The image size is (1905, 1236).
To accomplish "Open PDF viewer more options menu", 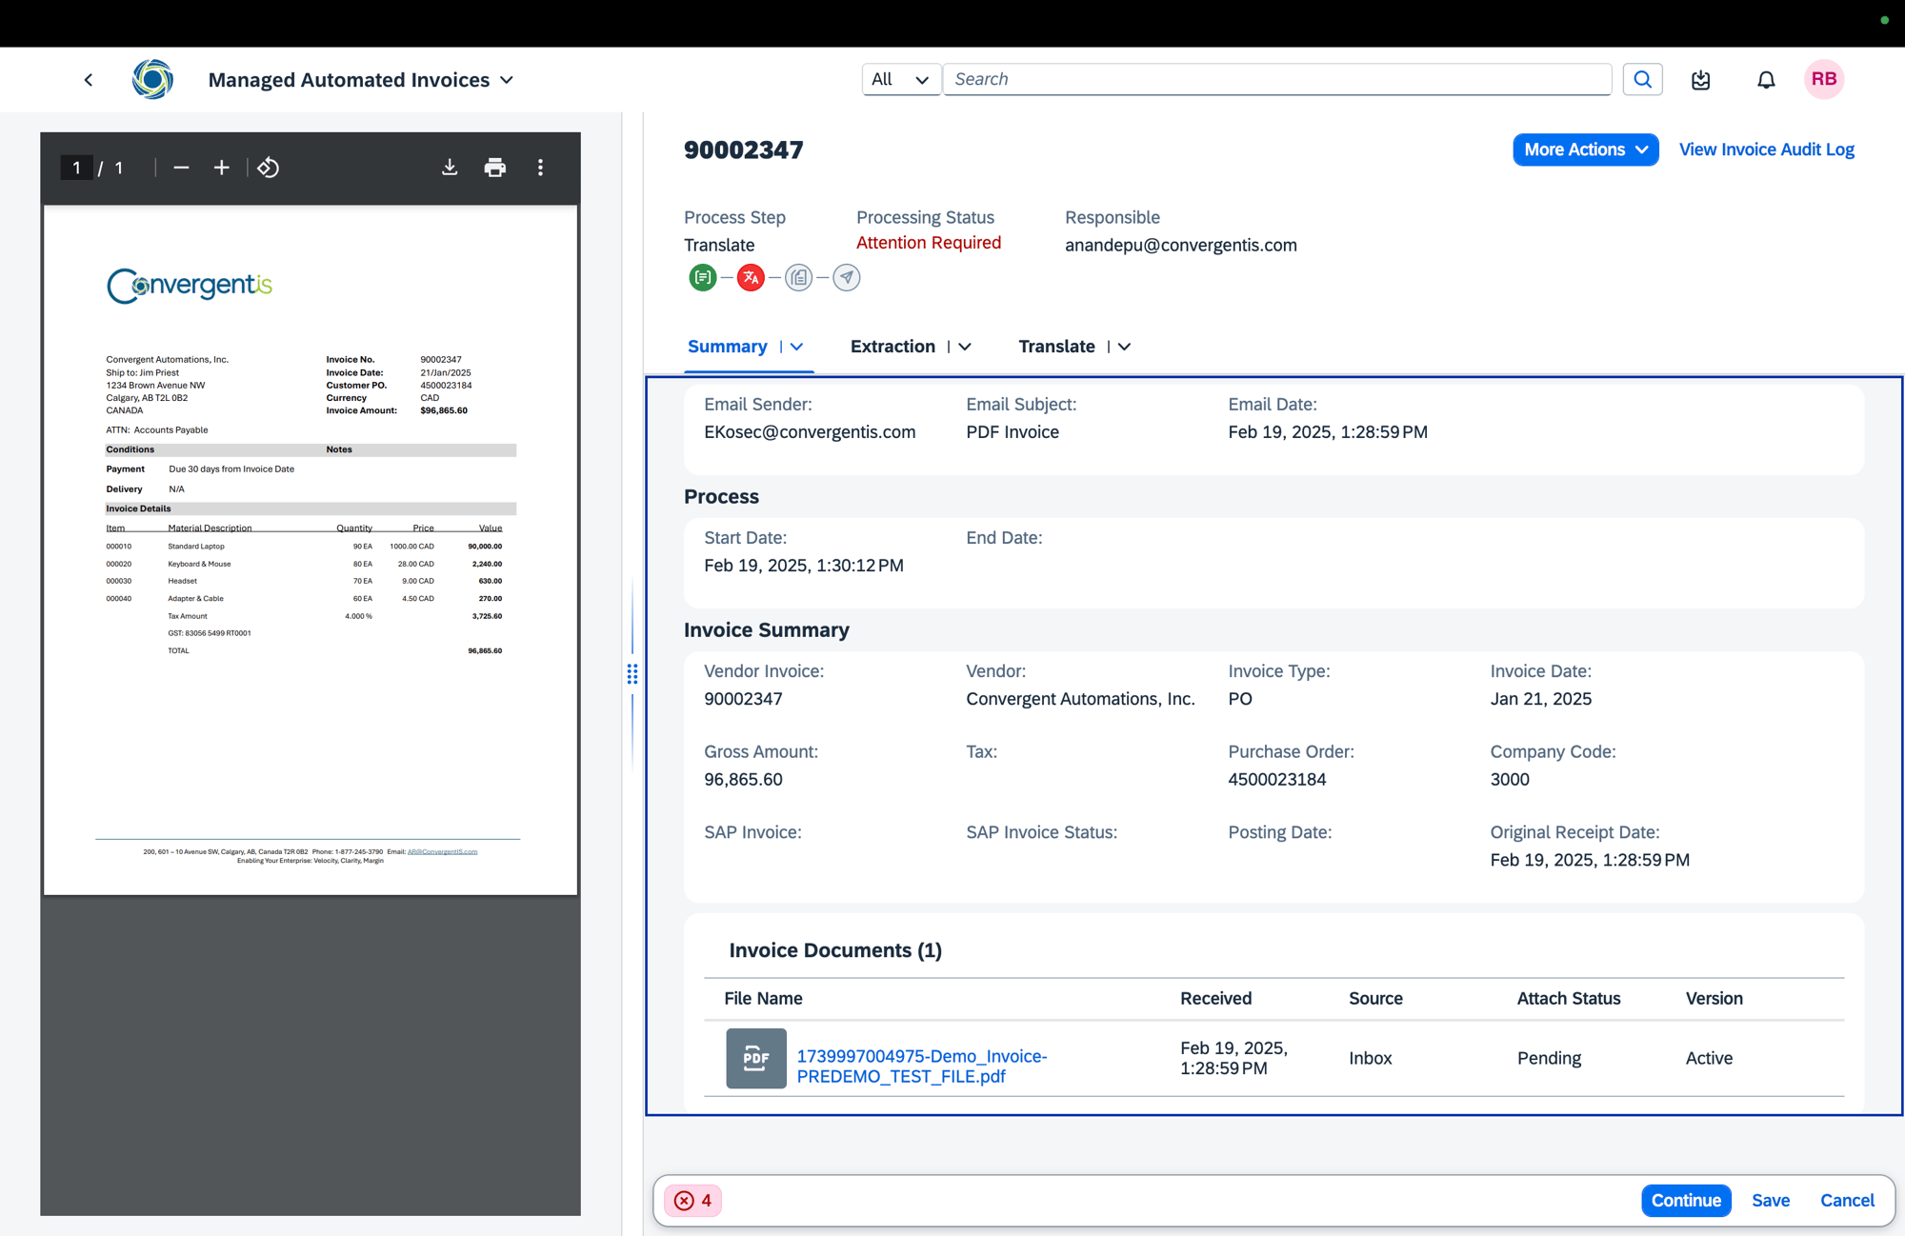I will 540,168.
